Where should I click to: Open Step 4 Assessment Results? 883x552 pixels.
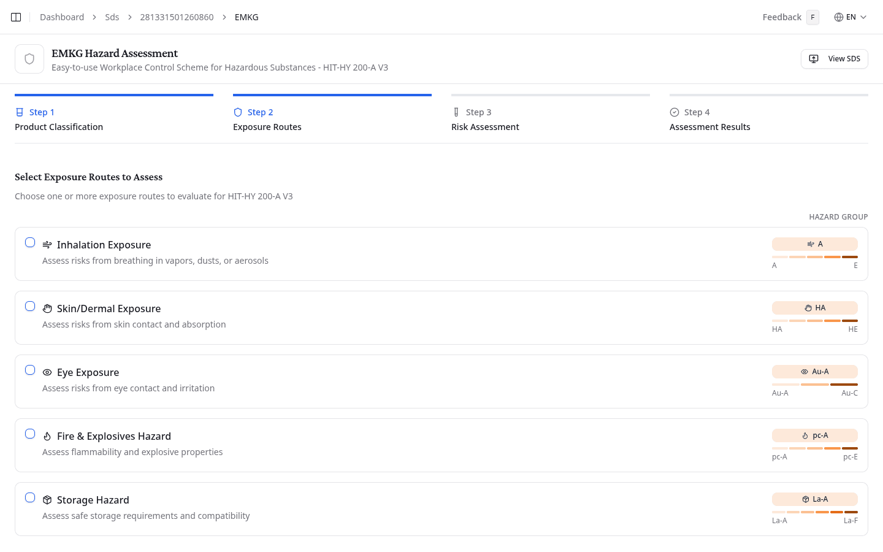pos(709,120)
